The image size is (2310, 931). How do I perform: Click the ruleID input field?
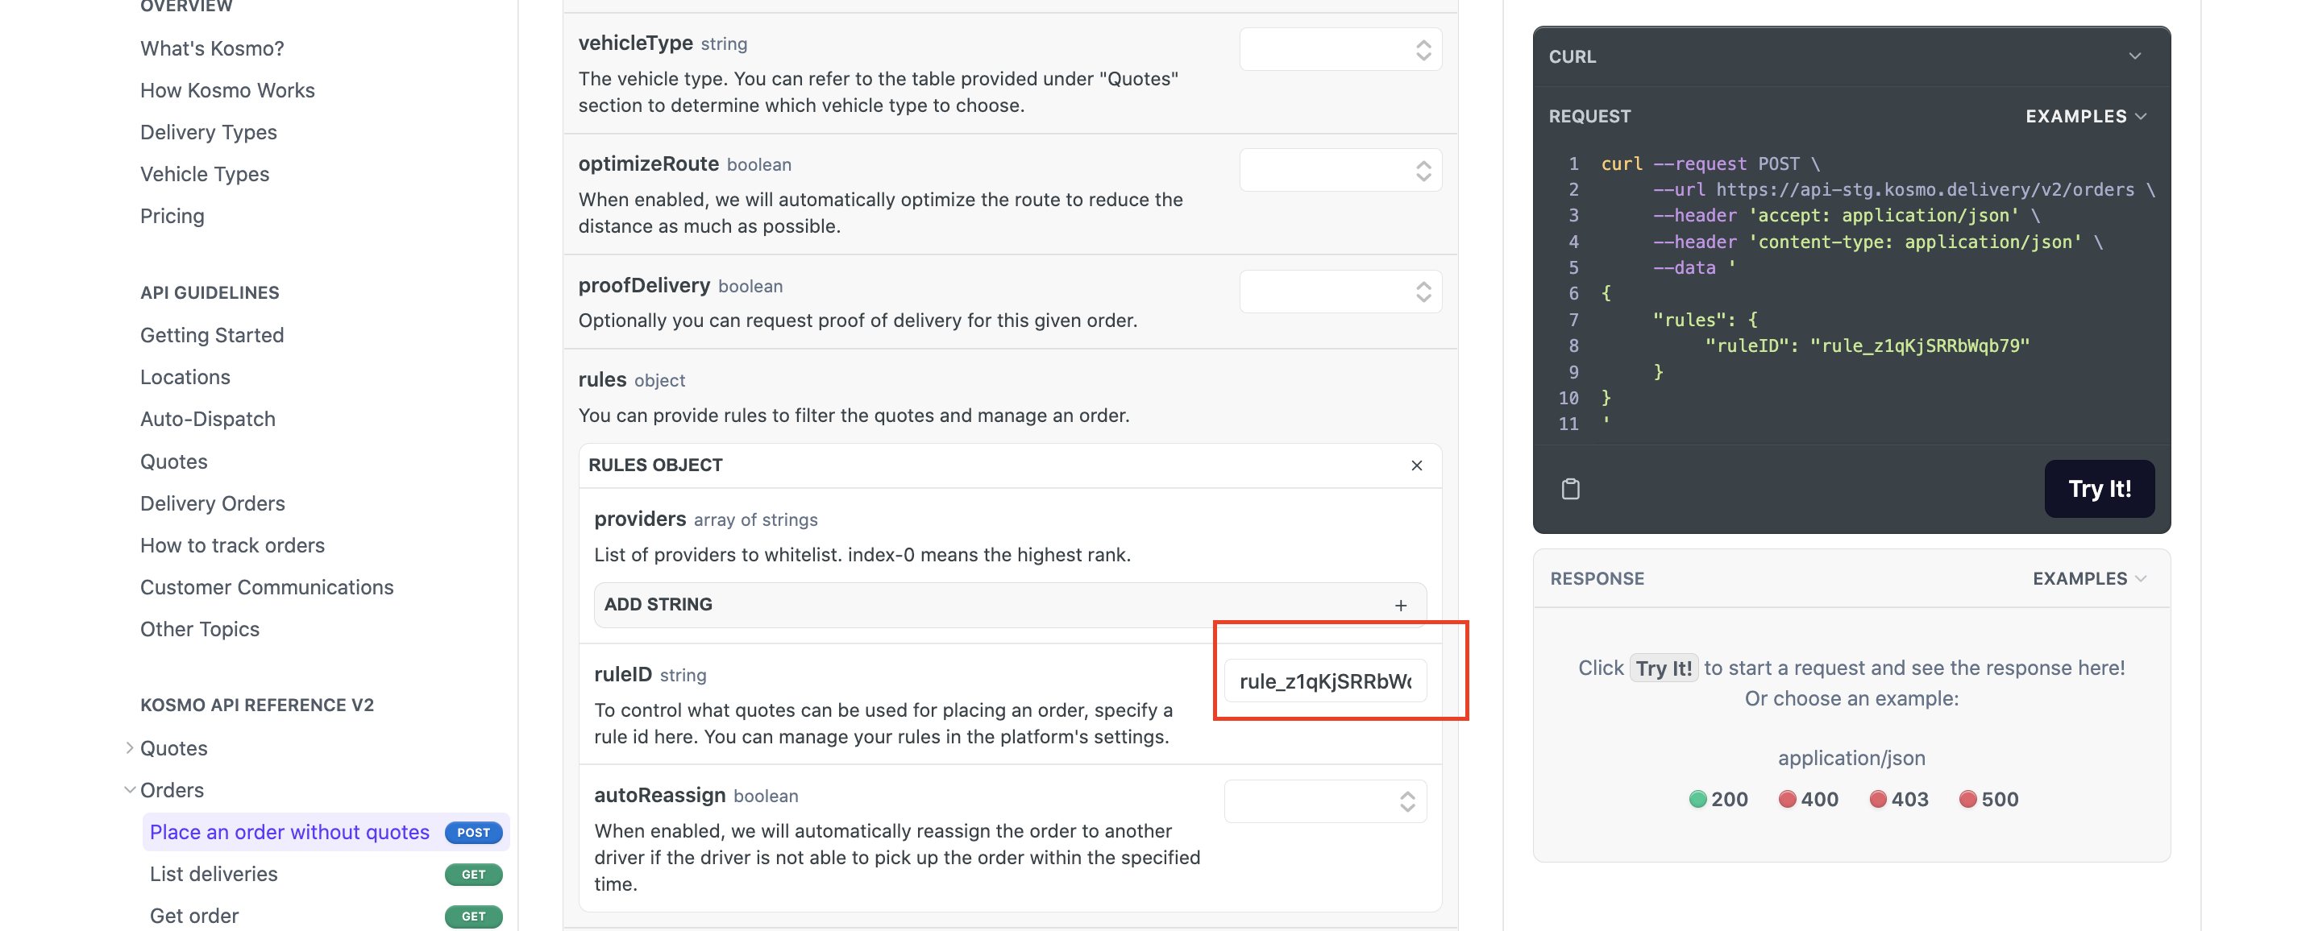1324,681
